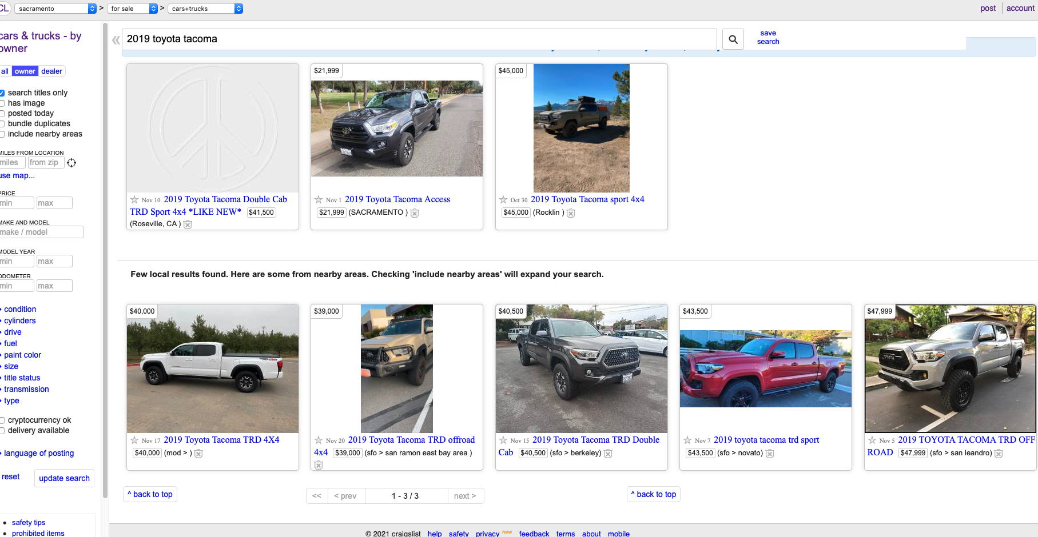Open the gray Tacoma Access photo
This screenshot has width=1038, height=537.
coord(397,129)
